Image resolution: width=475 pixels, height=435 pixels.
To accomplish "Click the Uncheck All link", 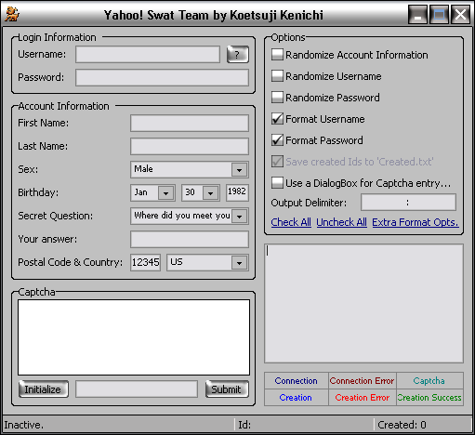I will [341, 222].
